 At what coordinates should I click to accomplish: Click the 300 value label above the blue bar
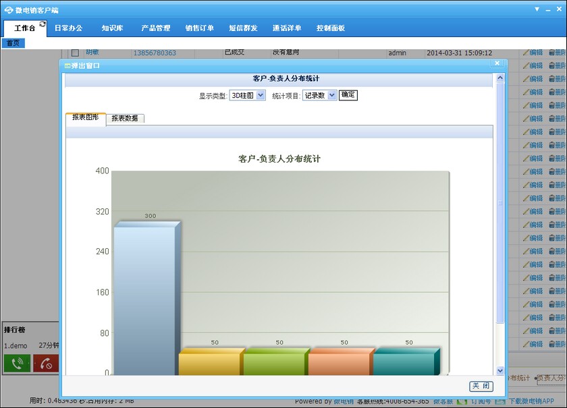point(151,216)
